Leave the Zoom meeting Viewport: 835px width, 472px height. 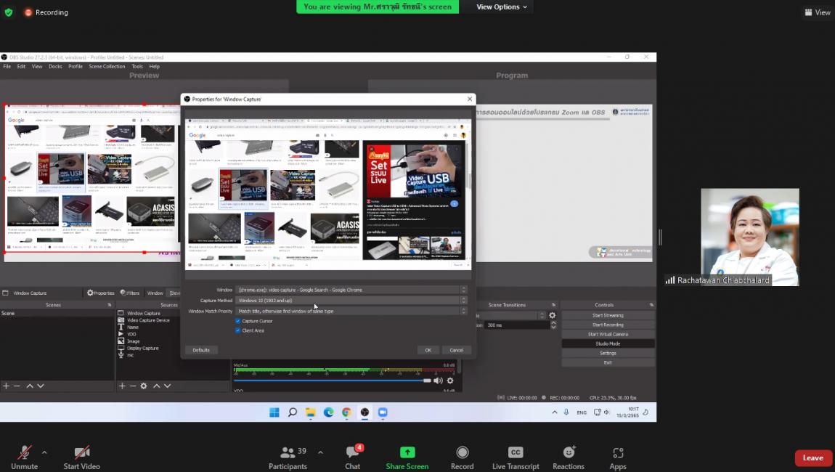coord(812,458)
